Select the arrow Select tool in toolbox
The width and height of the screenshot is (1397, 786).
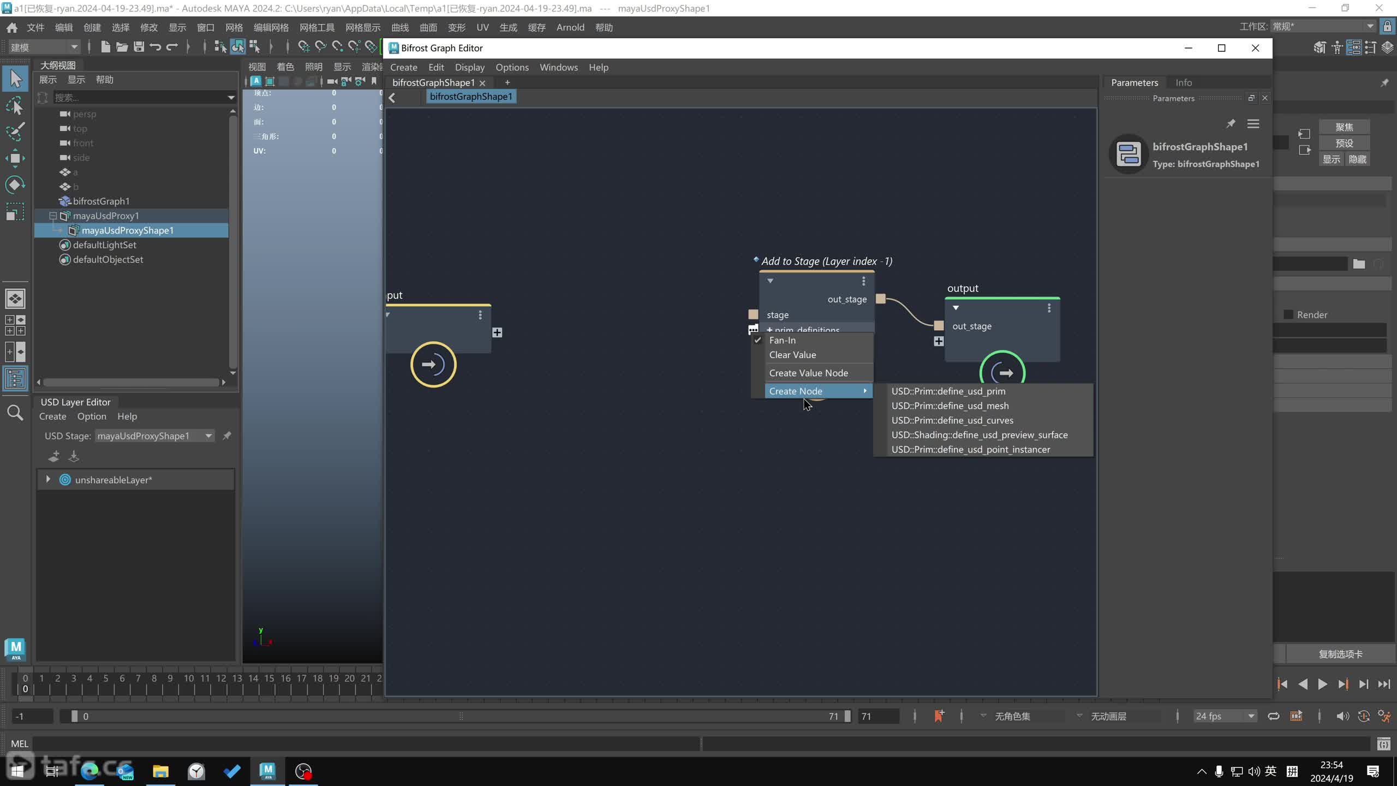click(15, 79)
